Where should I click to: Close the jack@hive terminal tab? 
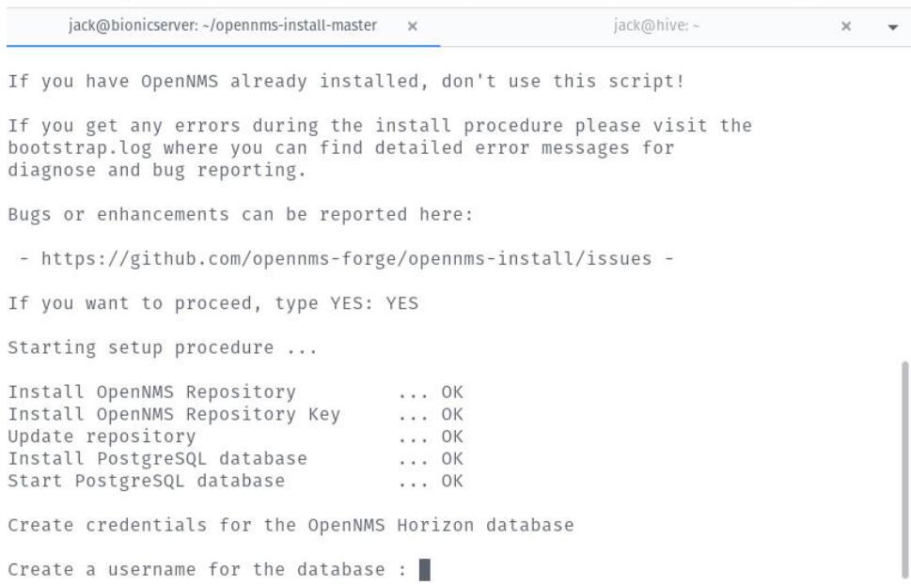coord(846,26)
